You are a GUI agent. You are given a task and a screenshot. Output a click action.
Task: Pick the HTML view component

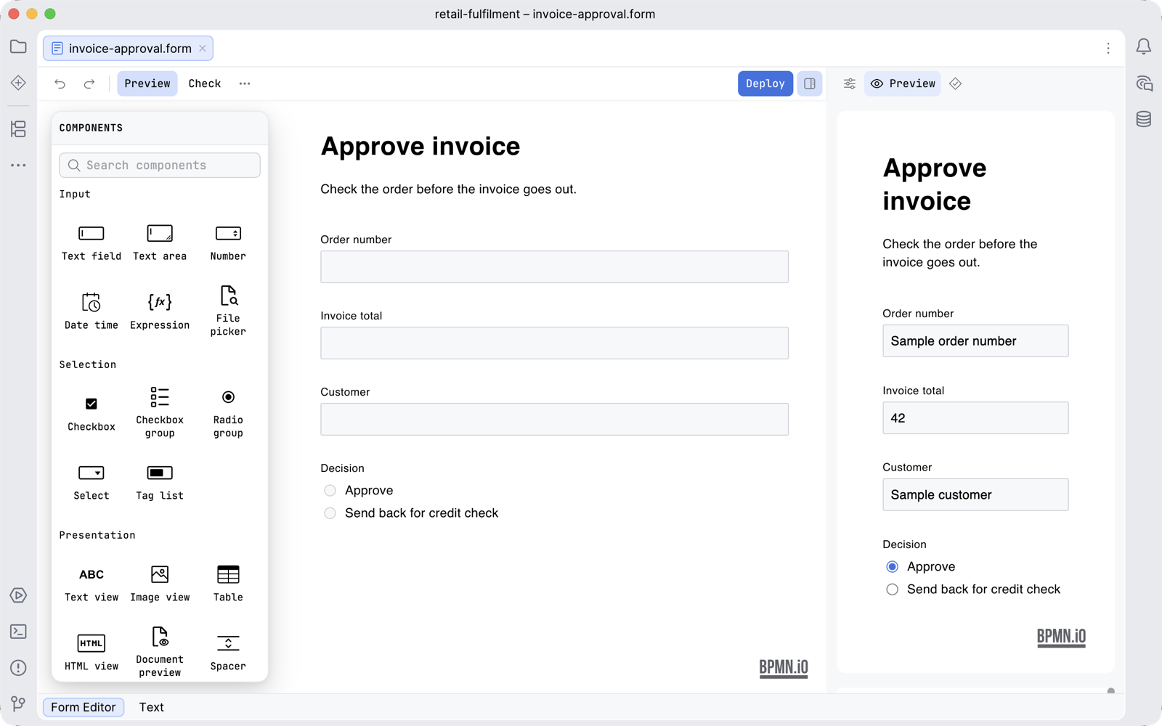point(92,653)
